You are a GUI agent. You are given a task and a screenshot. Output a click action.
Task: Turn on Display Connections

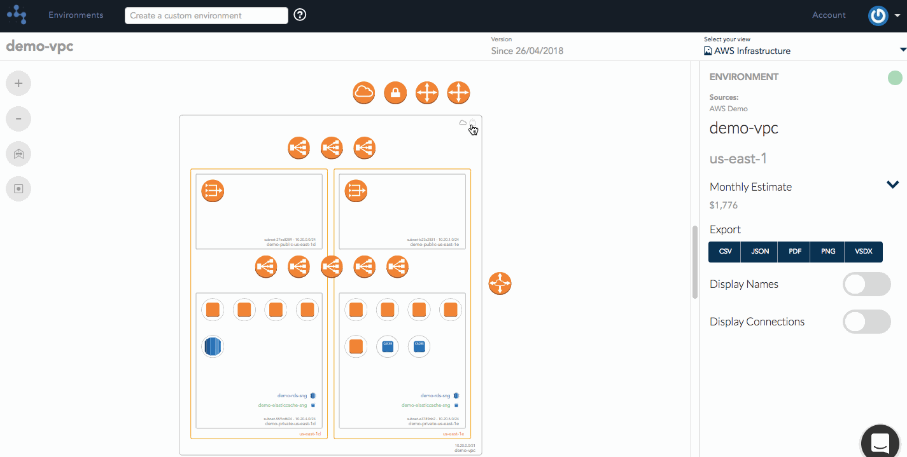coord(867,322)
